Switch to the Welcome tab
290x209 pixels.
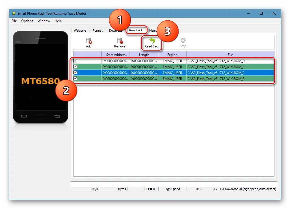tap(80, 31)
